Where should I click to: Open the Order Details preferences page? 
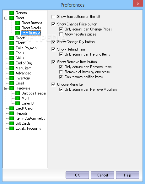(x=31, y=28)
